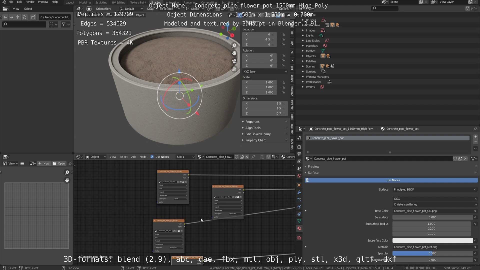The image size is (480, 270).
Task: Open the Render menu
Action: tap(30, 2)
